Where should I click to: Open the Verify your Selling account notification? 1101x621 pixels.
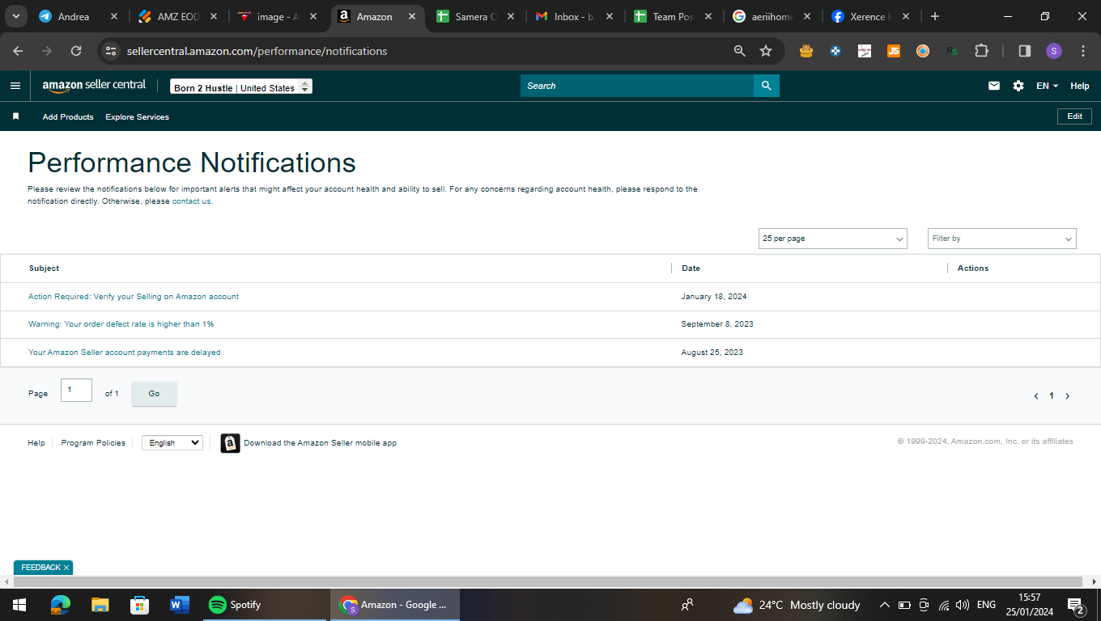click(134, 297)
